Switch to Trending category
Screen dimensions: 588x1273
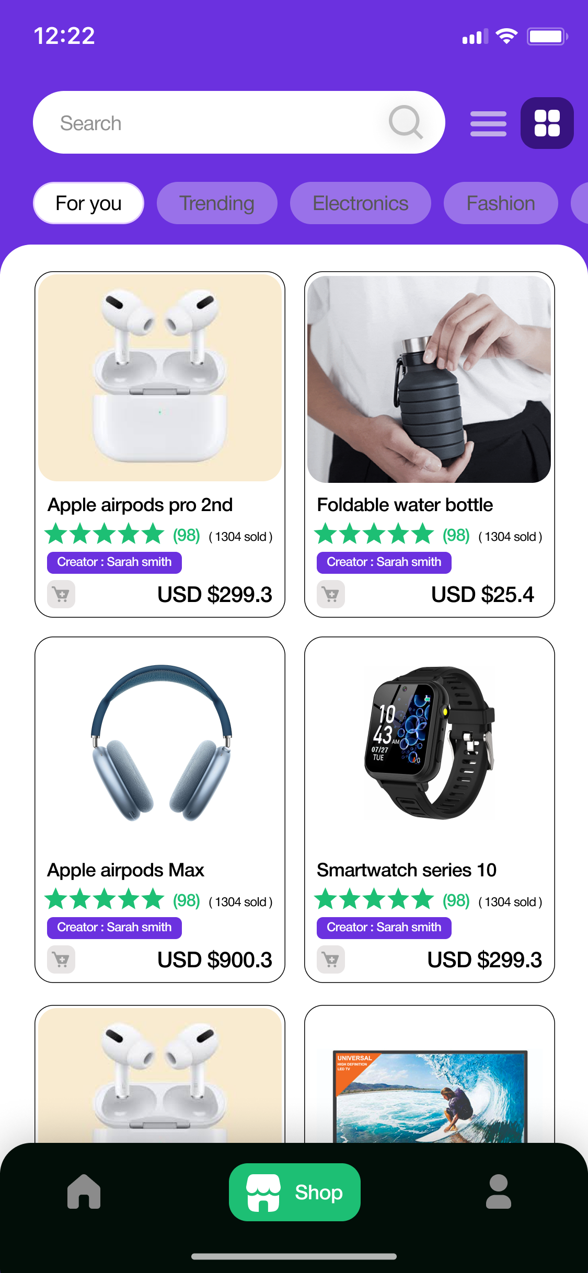tap(217, 203)
